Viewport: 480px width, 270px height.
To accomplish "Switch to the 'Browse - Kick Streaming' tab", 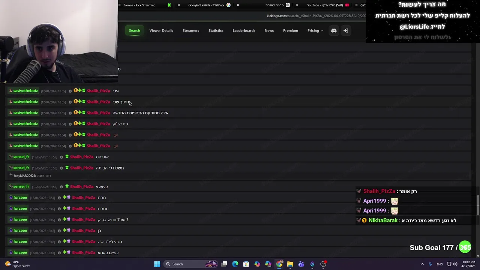I will tap(144, 5).
